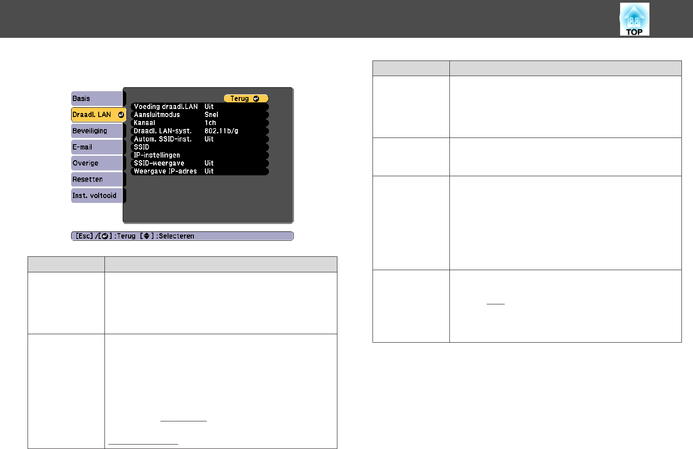Click the up-down arrow Selecteren icon

[x=146, y=236]
